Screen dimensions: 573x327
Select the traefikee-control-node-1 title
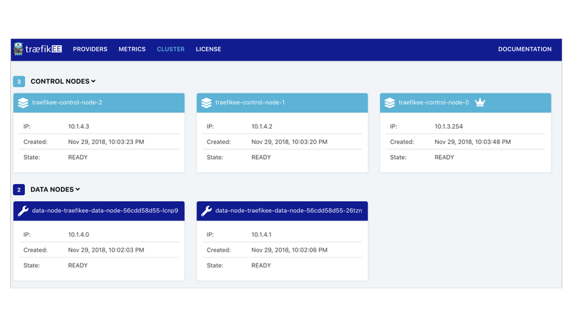[x=250, y=102]
